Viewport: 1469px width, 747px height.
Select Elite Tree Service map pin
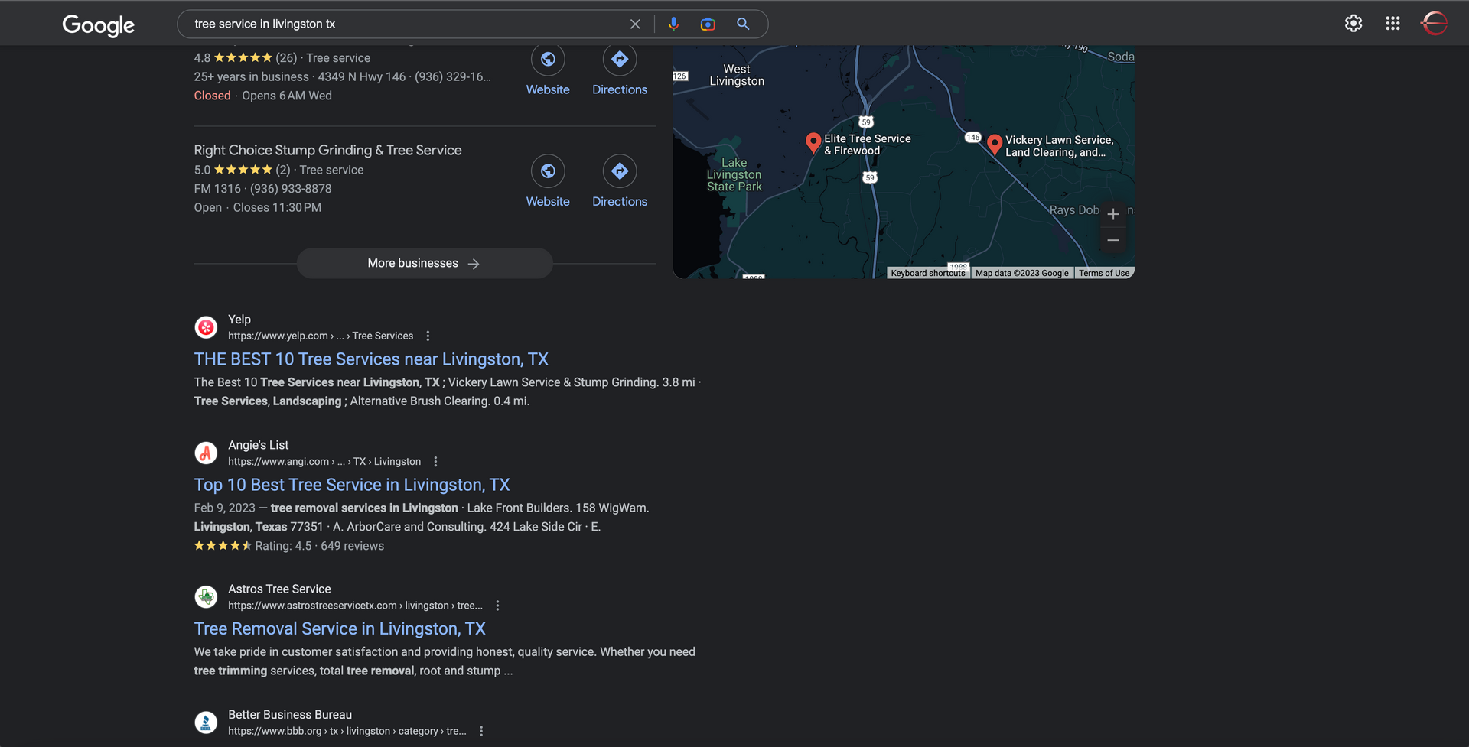click(x=813, y=142)
